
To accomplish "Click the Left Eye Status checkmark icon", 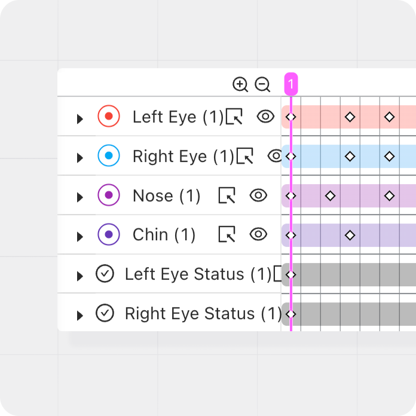I will pos(105,274).
